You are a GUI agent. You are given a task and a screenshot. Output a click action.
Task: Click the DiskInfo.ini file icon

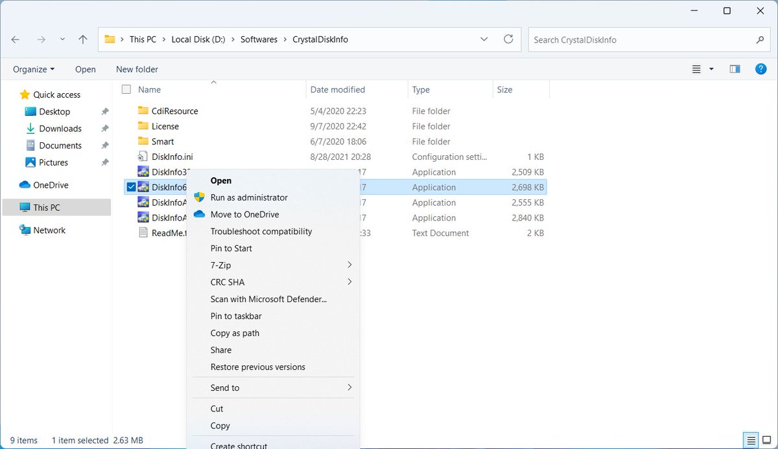pos(143,157)
